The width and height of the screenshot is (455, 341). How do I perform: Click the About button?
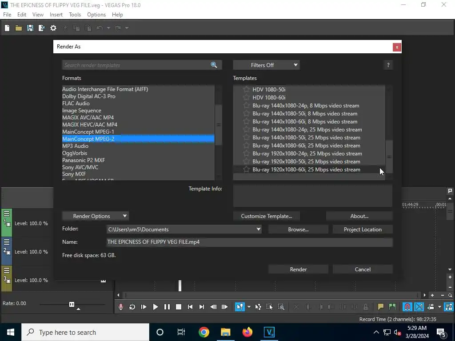tap(359, 216)
